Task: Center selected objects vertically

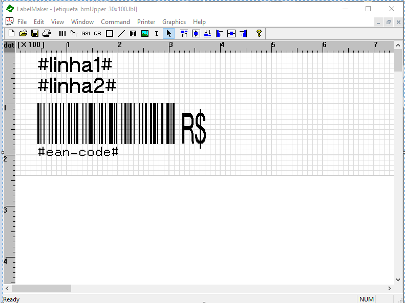Action: 196,34
